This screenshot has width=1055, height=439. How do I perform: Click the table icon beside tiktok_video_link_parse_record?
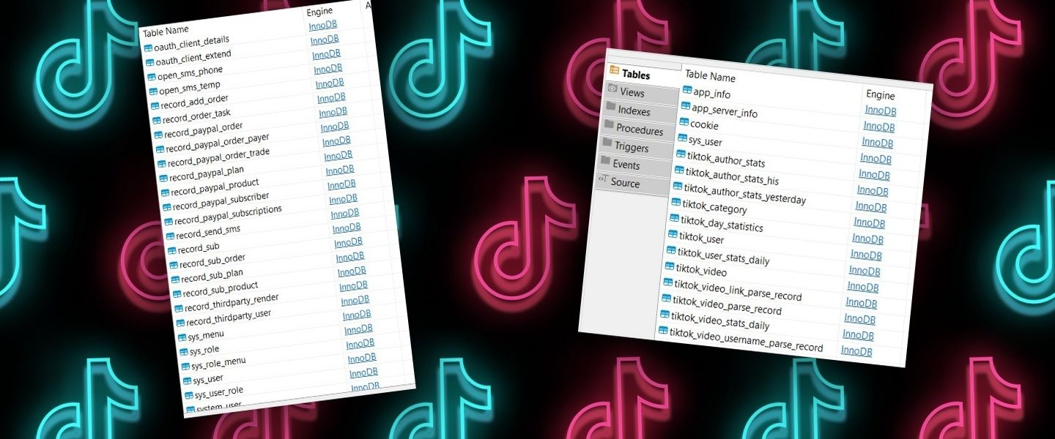[668, 282]
